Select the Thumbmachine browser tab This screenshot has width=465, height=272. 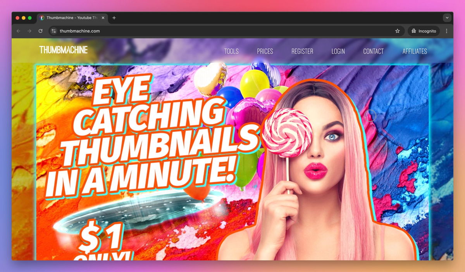(x=72, y=18)
